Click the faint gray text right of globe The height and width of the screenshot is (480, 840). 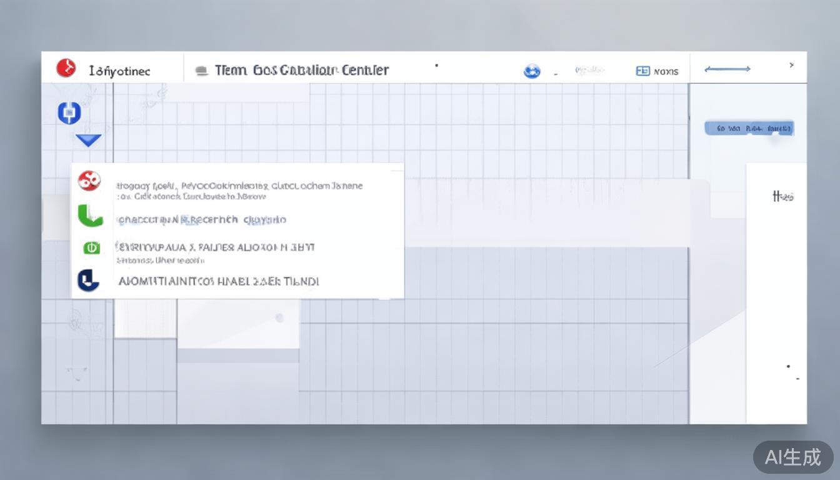(589, 71)
